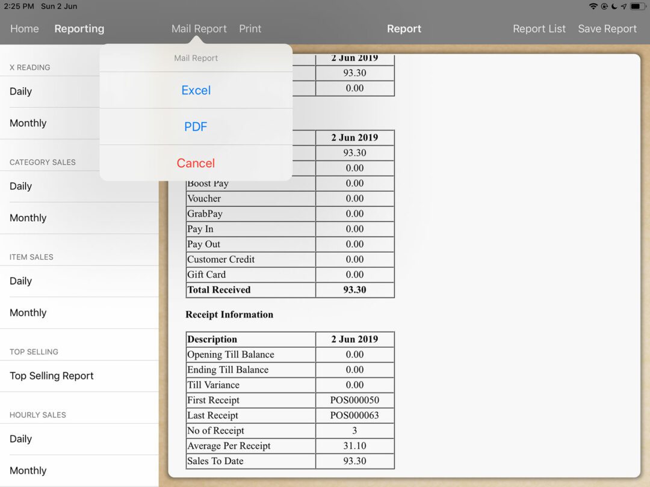The image size is (650, 487).
Task: Cancel the Mail Report popup
Action: pos(196,163)
